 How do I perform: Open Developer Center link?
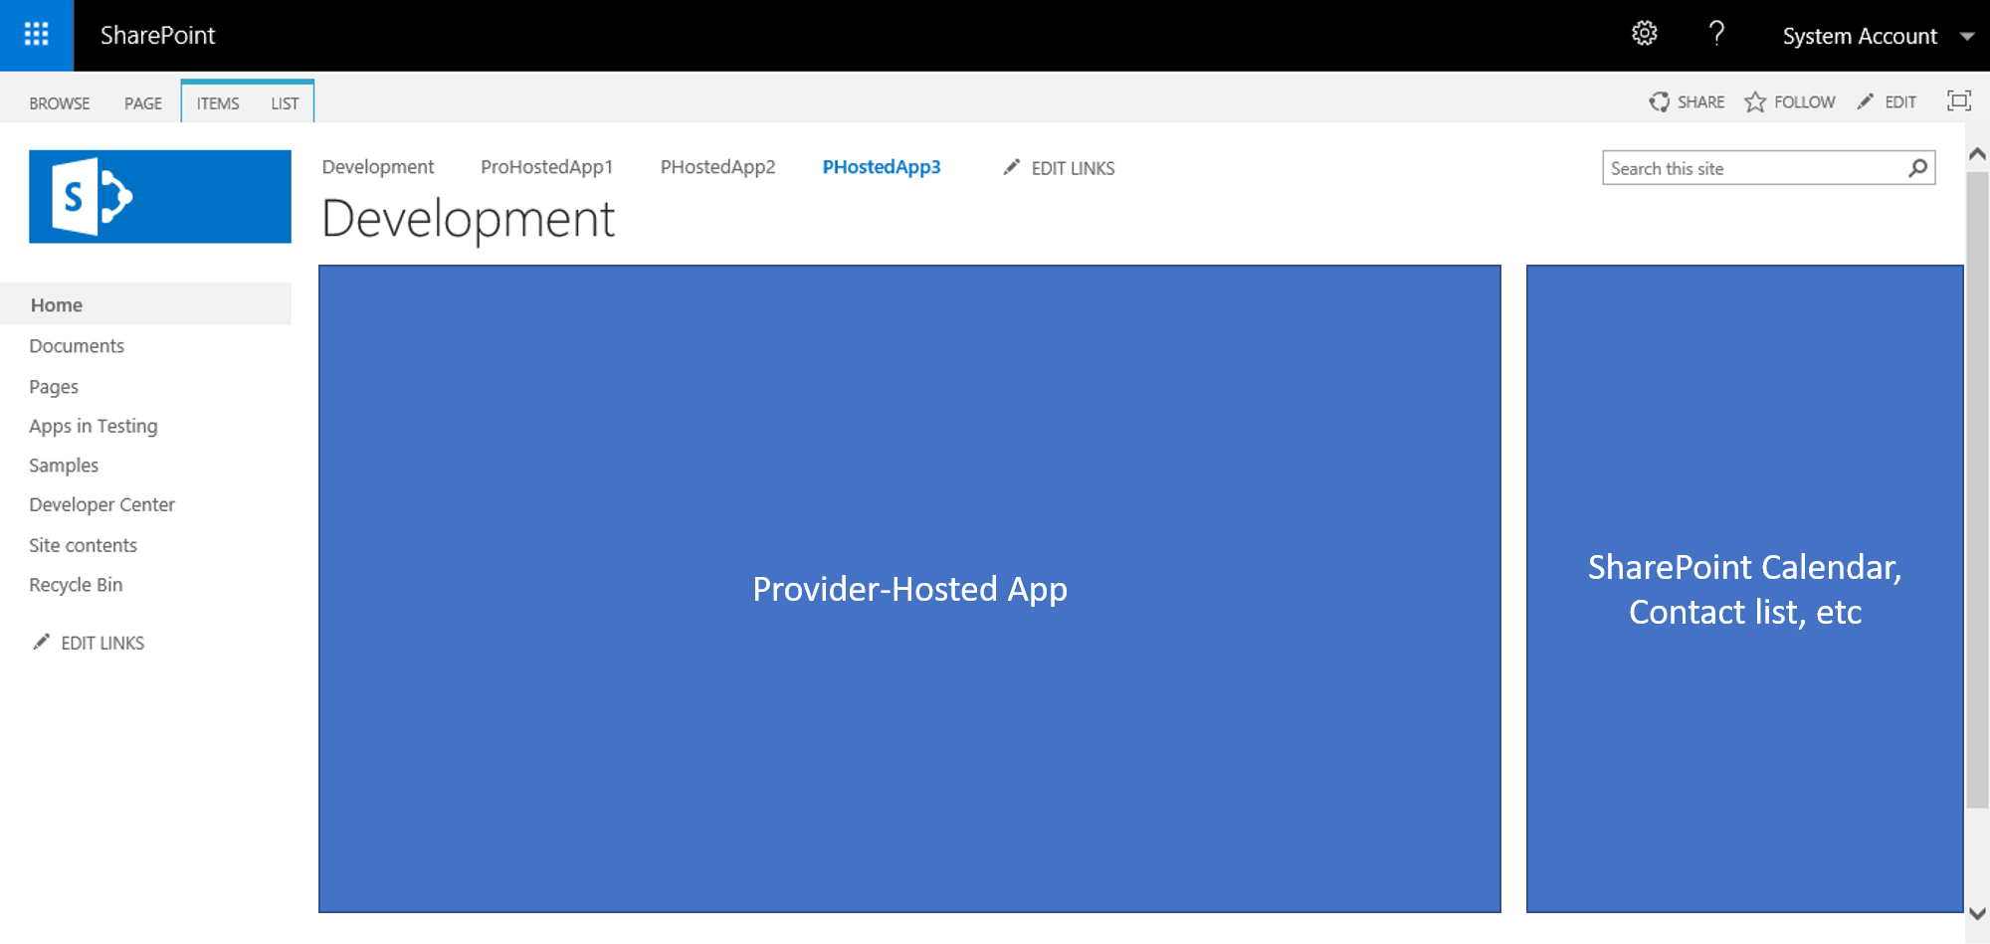pos(101,504)
